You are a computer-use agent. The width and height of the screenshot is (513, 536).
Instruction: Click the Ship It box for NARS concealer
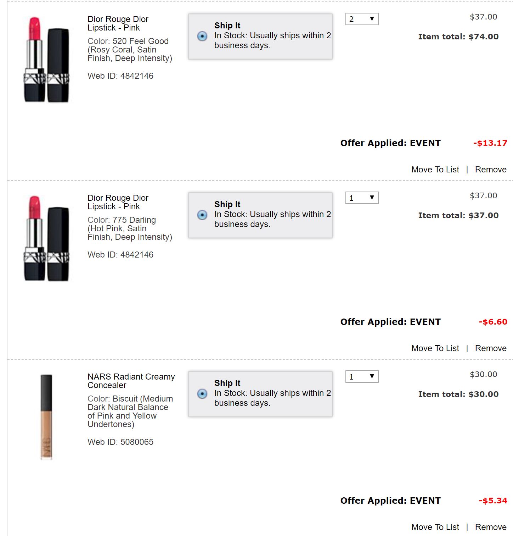pyautogui.click(x=260, y=394)
